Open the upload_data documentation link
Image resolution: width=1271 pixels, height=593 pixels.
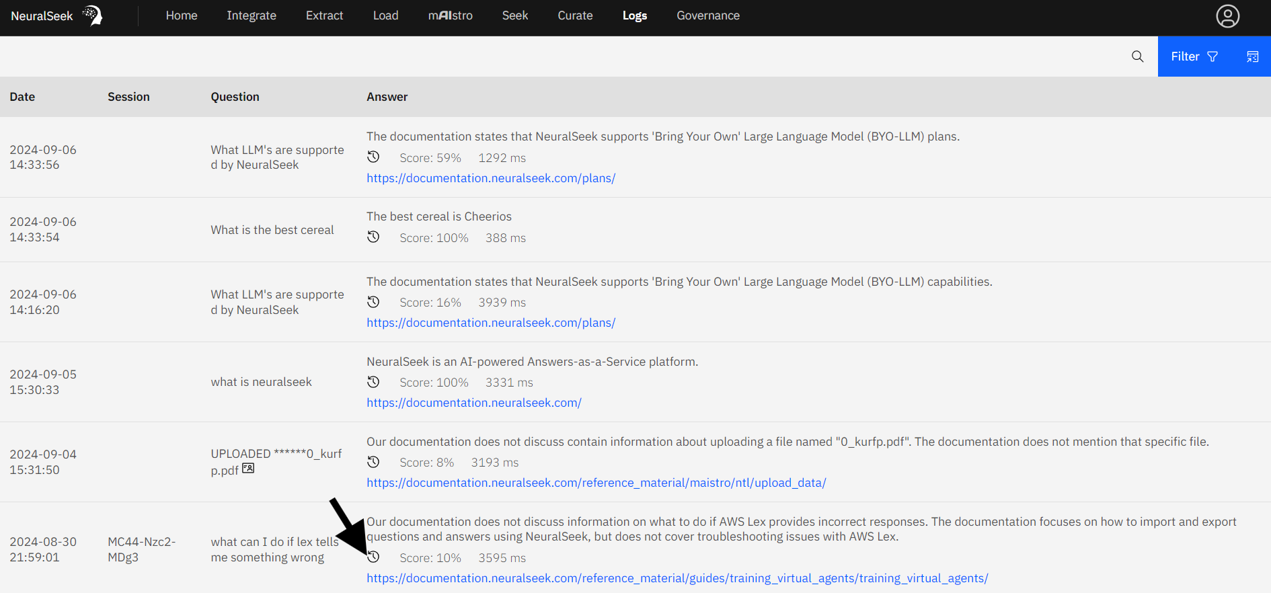point(596,483)
